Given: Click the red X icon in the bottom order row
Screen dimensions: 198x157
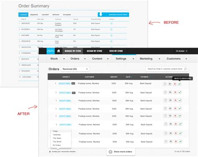Looking at the screenshot, I should [x=176, y=141].
